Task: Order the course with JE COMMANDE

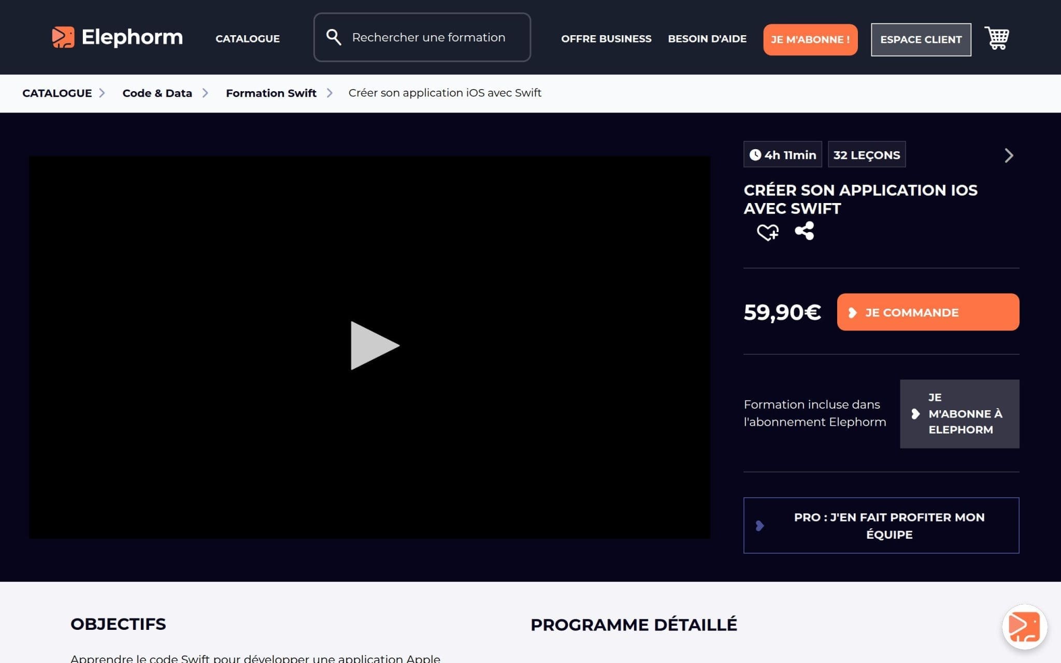Action: tap(928, 312)
